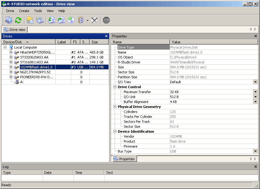Open the Create menu

[x=24, y=11]
